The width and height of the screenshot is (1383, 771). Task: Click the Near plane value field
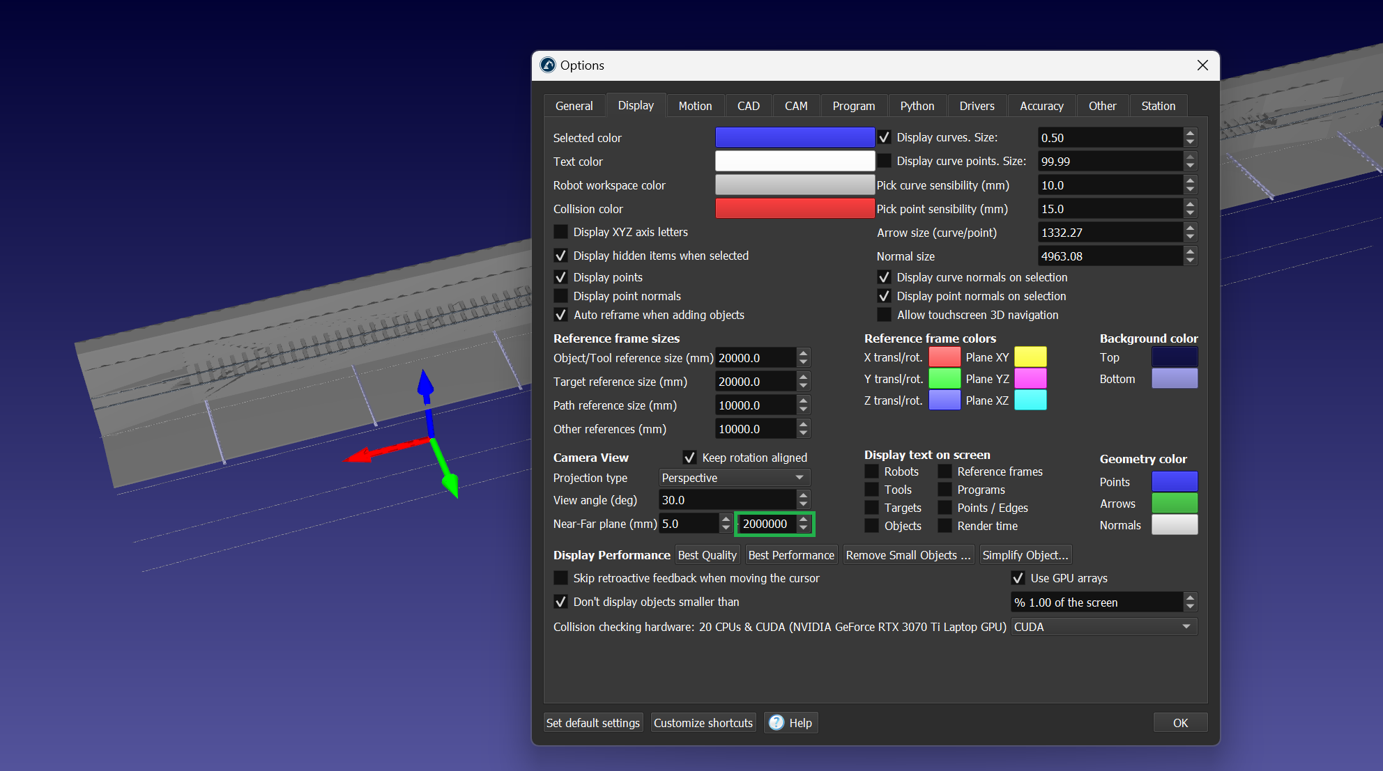[687, 524]
